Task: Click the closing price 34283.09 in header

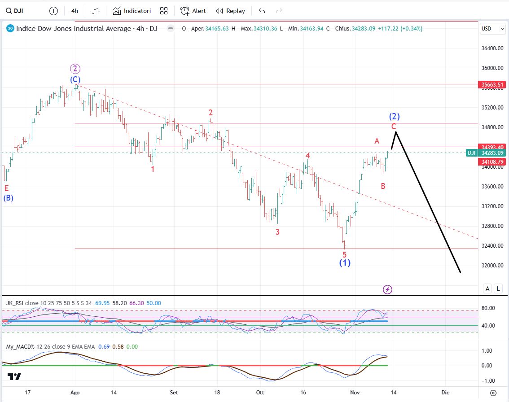Action: [364, 29]
